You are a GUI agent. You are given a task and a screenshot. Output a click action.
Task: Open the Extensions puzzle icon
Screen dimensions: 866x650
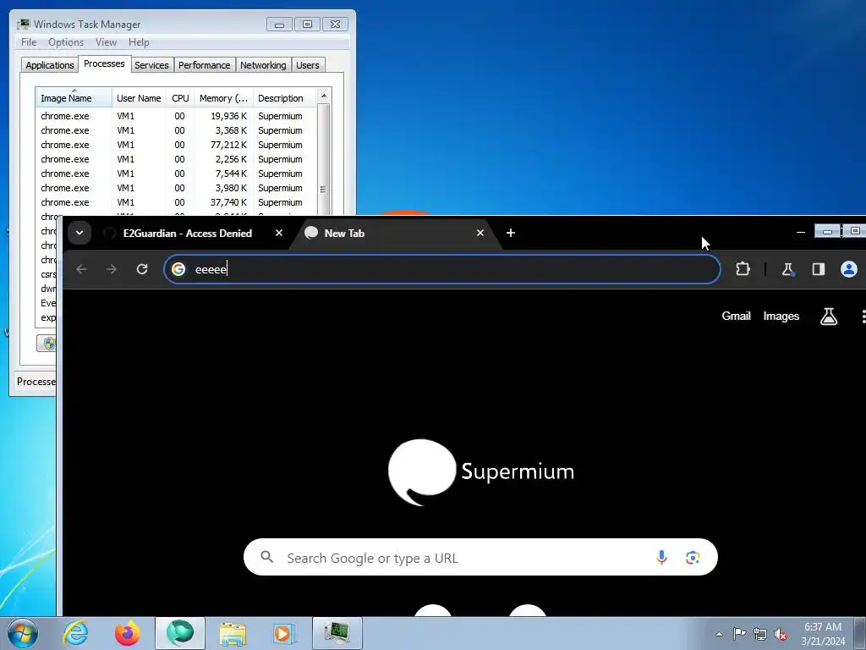[x=743, y=269]
